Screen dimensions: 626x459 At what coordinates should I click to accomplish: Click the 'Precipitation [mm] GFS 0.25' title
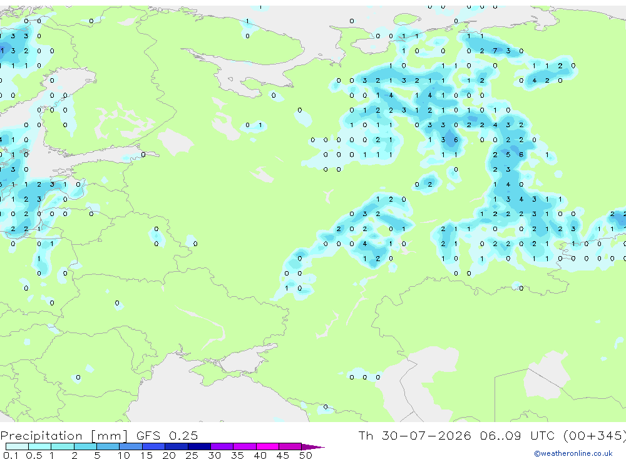[99, 435]
